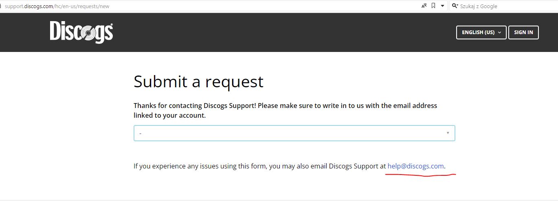Click the search magnifier engine icon
Image resolution: width=558 pixels, height=205 pixels.
(x=455, y=6)
